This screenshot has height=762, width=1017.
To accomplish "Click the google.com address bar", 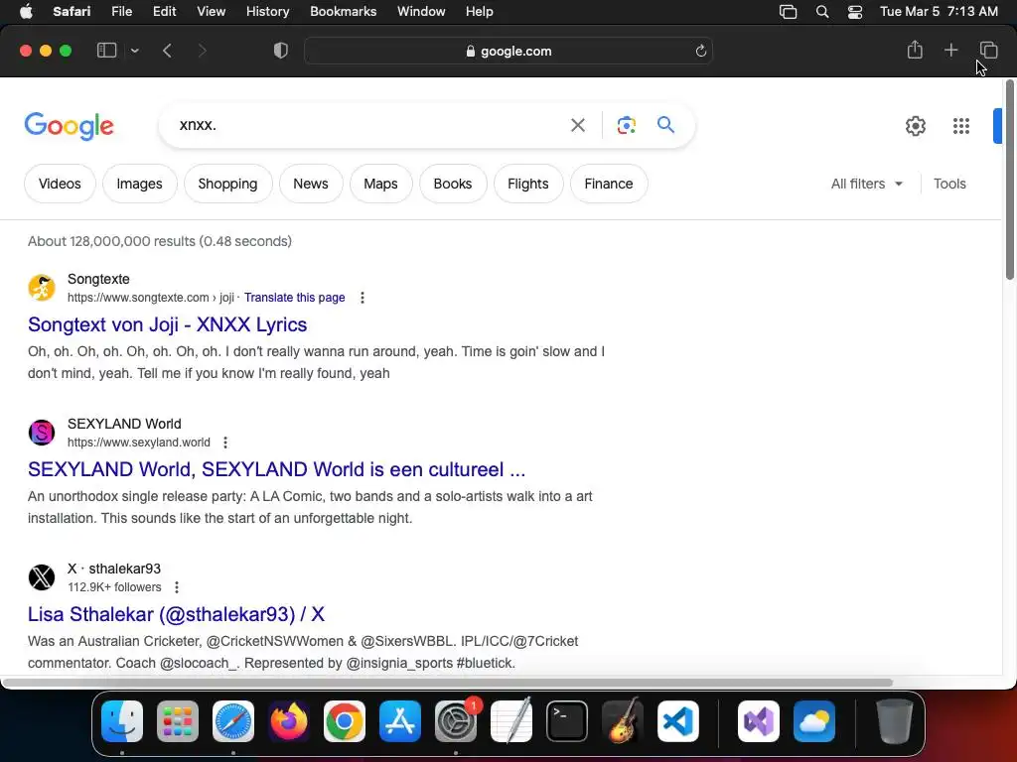I will click(508, 51).
